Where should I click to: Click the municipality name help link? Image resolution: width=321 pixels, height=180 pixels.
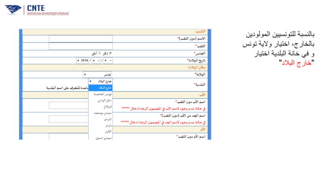tap(67, 88)
